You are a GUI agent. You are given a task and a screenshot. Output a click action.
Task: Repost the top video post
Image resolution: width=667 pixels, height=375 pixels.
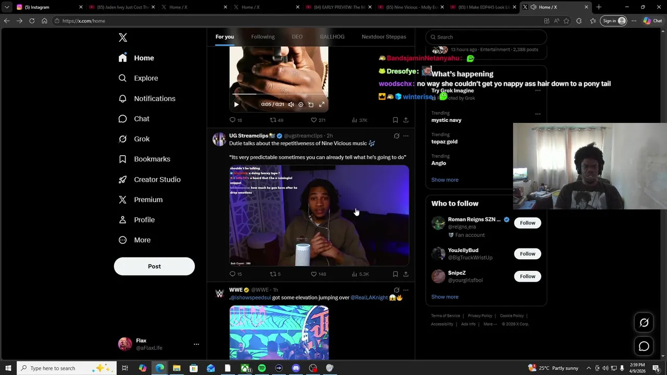[x=276, y=120]
